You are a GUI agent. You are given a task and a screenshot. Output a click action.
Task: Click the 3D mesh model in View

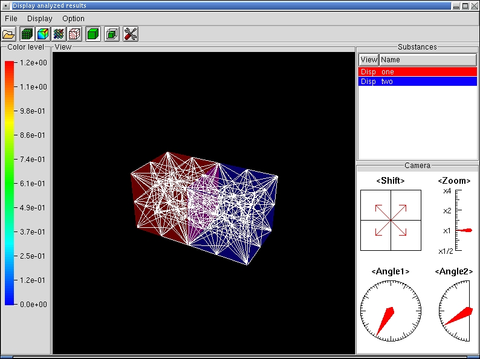point(204,208)
